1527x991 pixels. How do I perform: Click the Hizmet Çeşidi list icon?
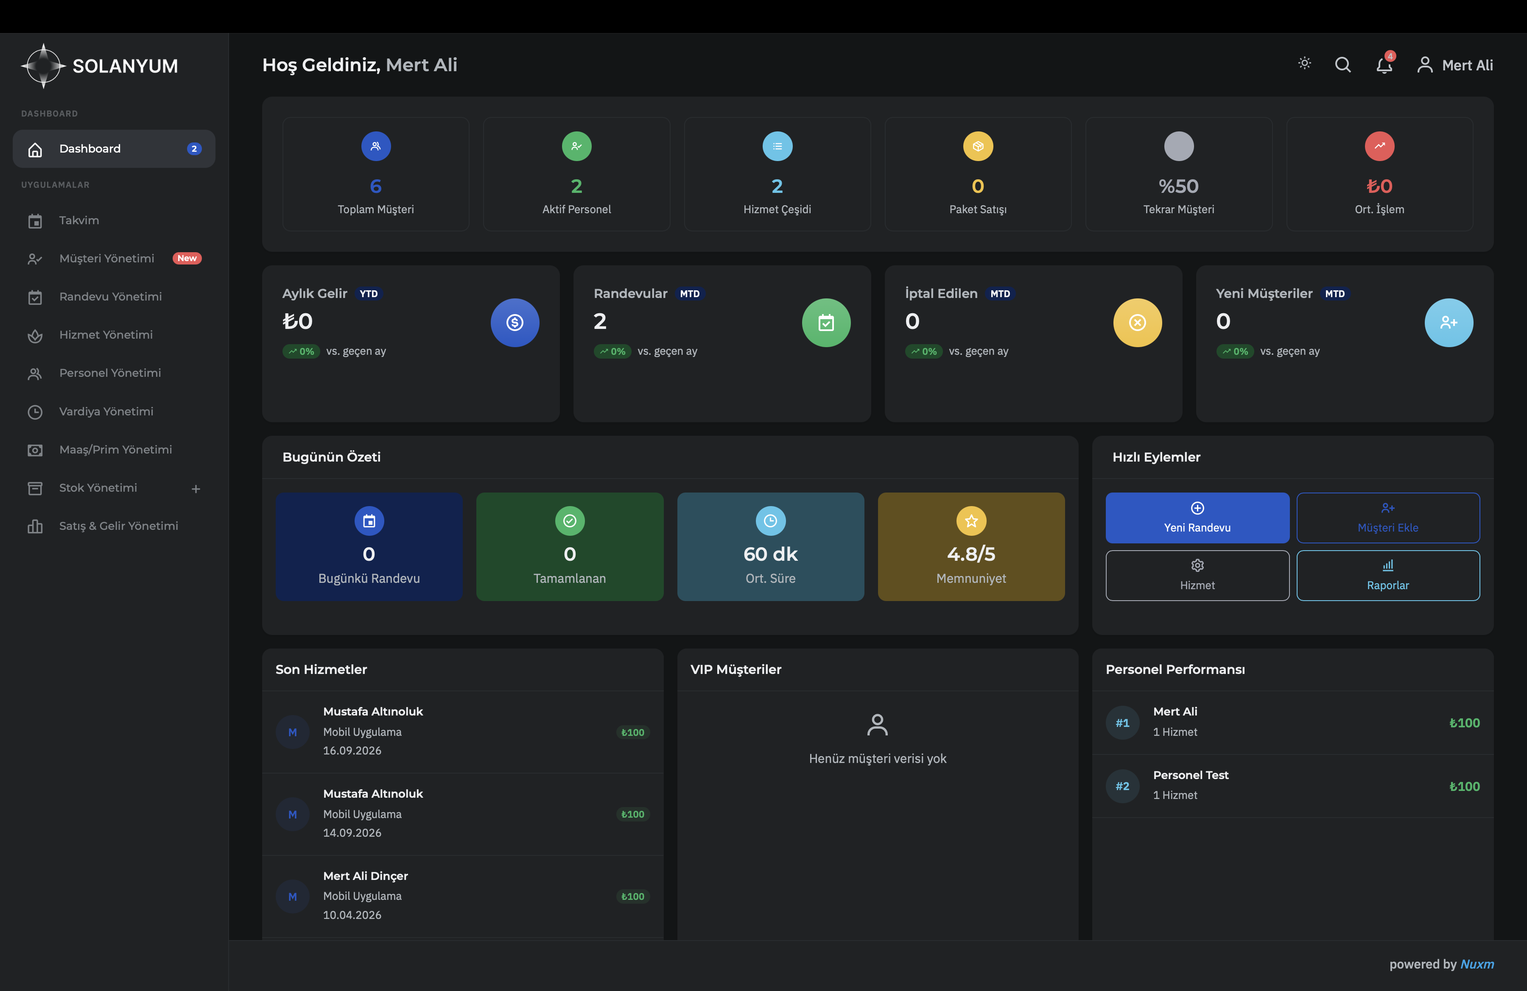[x=777, y=146]
